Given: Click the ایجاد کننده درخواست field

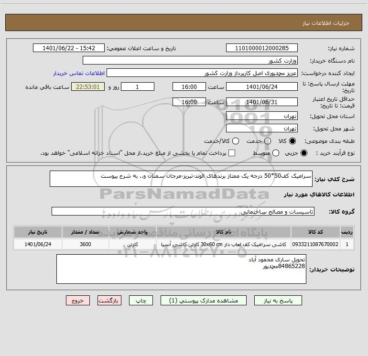Looking at the screenshot, I should [x=202, y=73].
